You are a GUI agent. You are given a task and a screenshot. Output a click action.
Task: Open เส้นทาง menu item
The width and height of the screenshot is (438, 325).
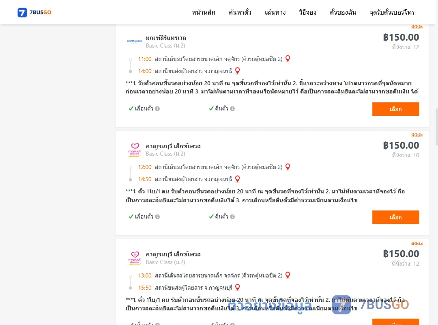click(x=275, y=12)
